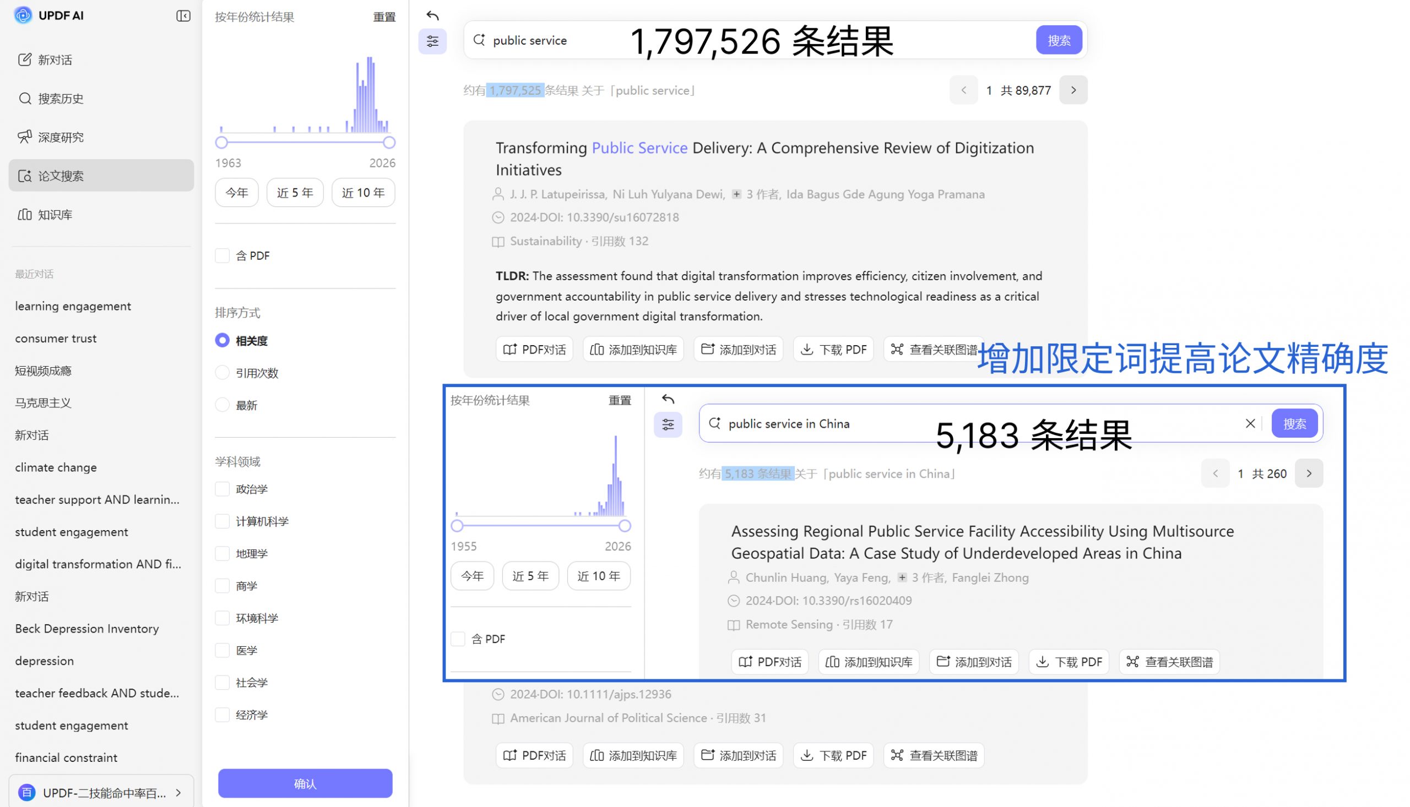
Task: Click the 搜索 button for public service in China
Action: coord(1294,423)
